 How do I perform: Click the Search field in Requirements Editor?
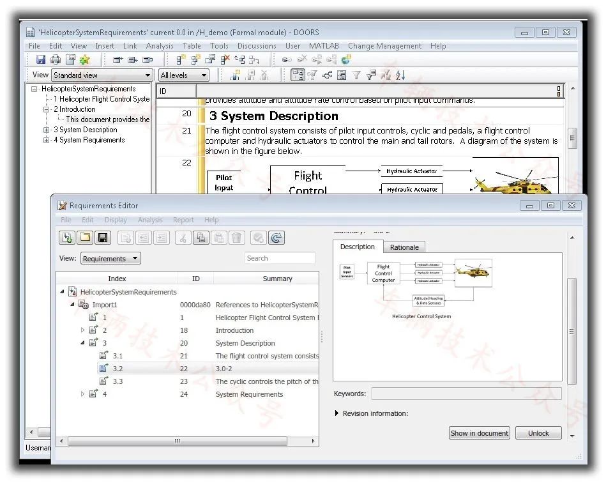point(280,258)
